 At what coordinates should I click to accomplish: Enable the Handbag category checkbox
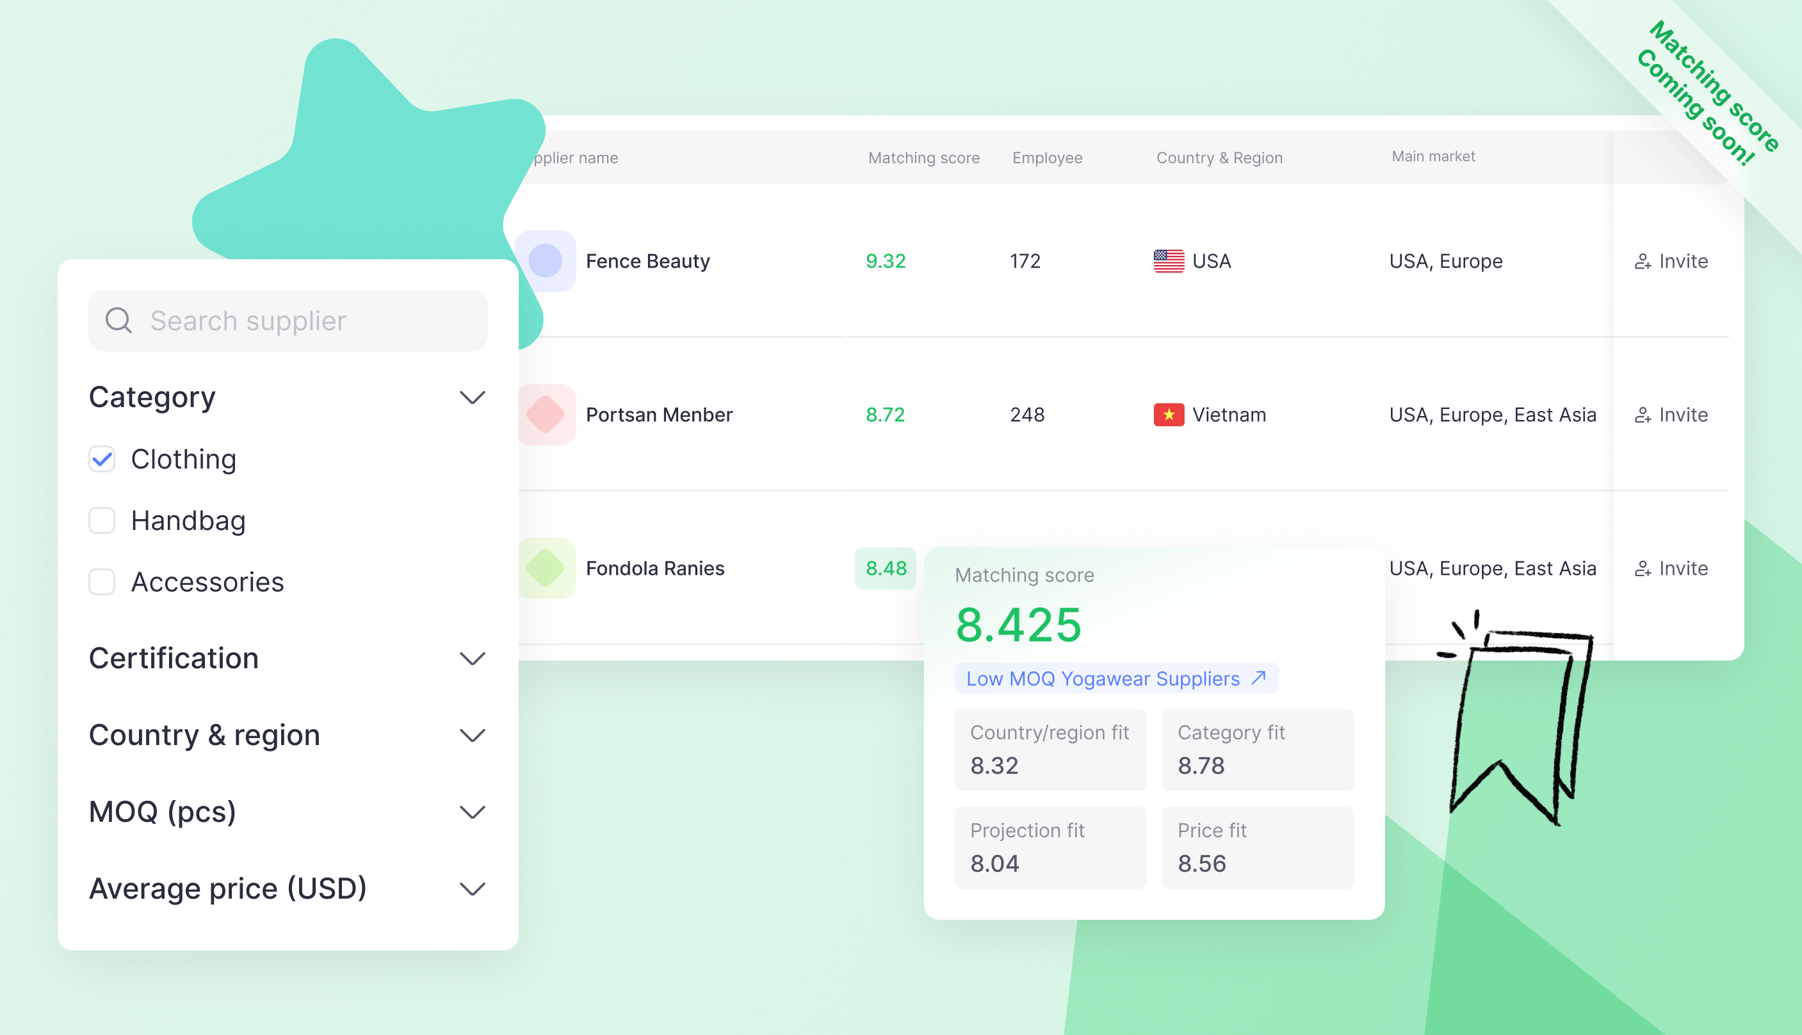pyautogui.click(x=102, y=519)
